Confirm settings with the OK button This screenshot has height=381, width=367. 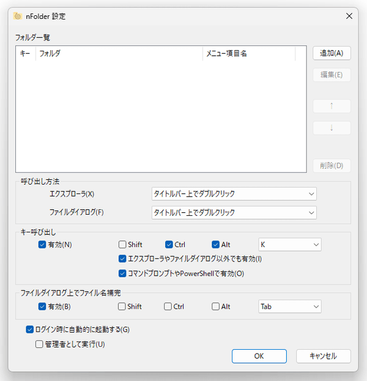(x=259, y=356)
